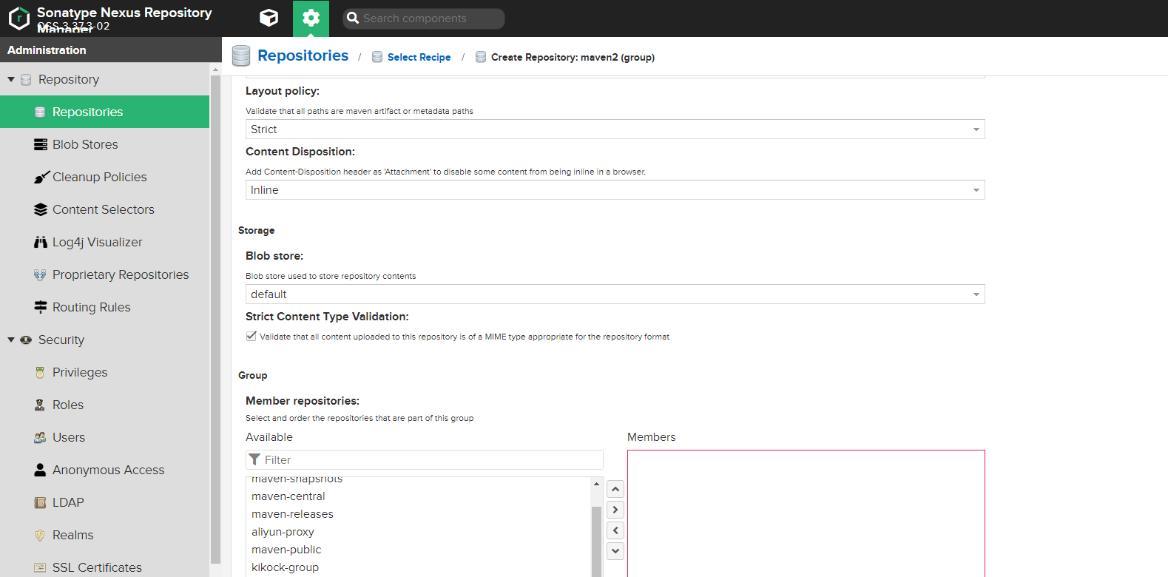Click the Proprietary Repositories icon

pyautogui.click(x=40, y=274)
